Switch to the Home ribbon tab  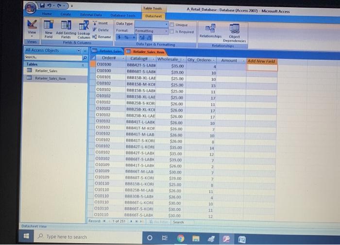(x=47, y=14)
